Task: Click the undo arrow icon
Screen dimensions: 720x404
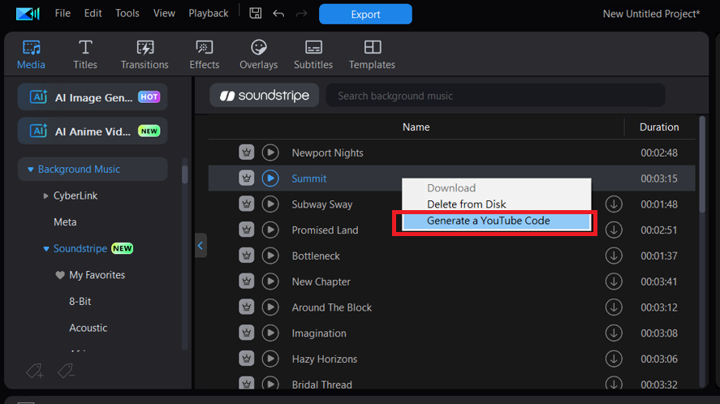Action: (278, 14)
